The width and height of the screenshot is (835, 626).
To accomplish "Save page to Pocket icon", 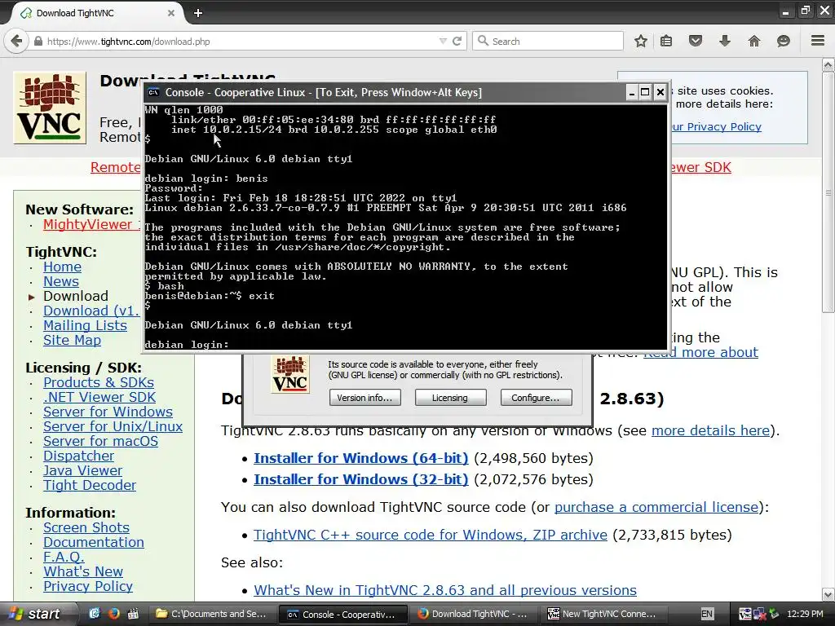I will click(696, 41).
